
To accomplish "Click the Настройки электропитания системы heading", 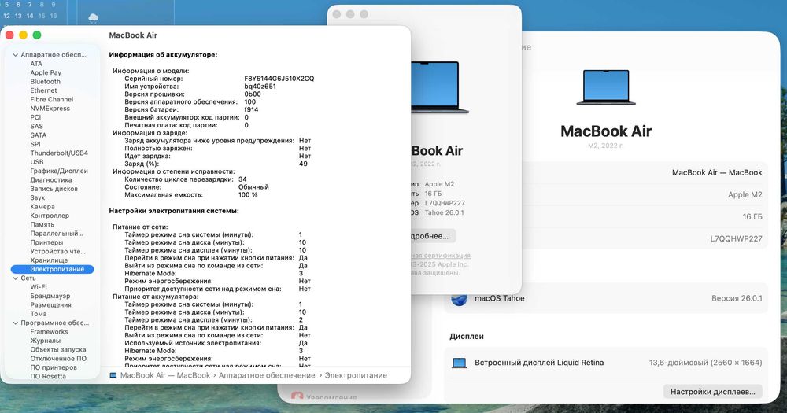I will point(174,212).
